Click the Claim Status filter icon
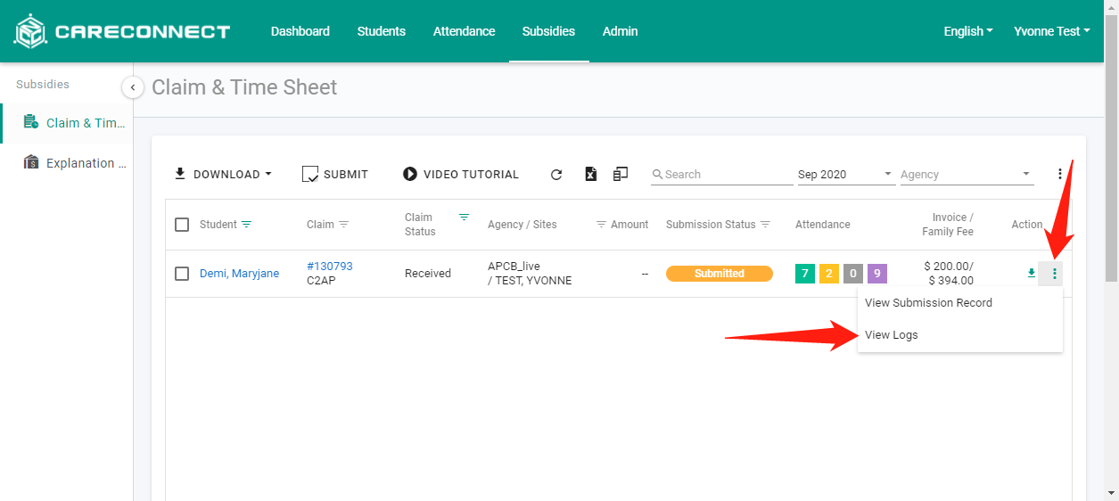Screen dimensions: 1119x501 (x=464, y=218)
